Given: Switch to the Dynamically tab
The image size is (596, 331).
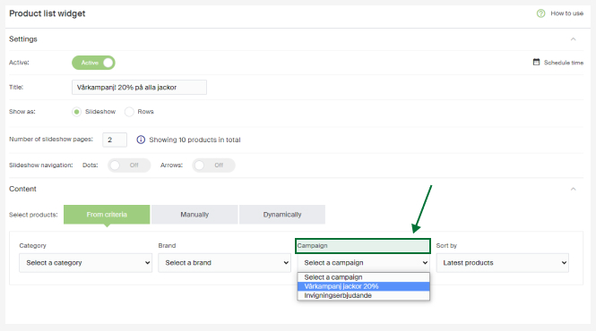Looking at the screenshot, I should point(282,215).
